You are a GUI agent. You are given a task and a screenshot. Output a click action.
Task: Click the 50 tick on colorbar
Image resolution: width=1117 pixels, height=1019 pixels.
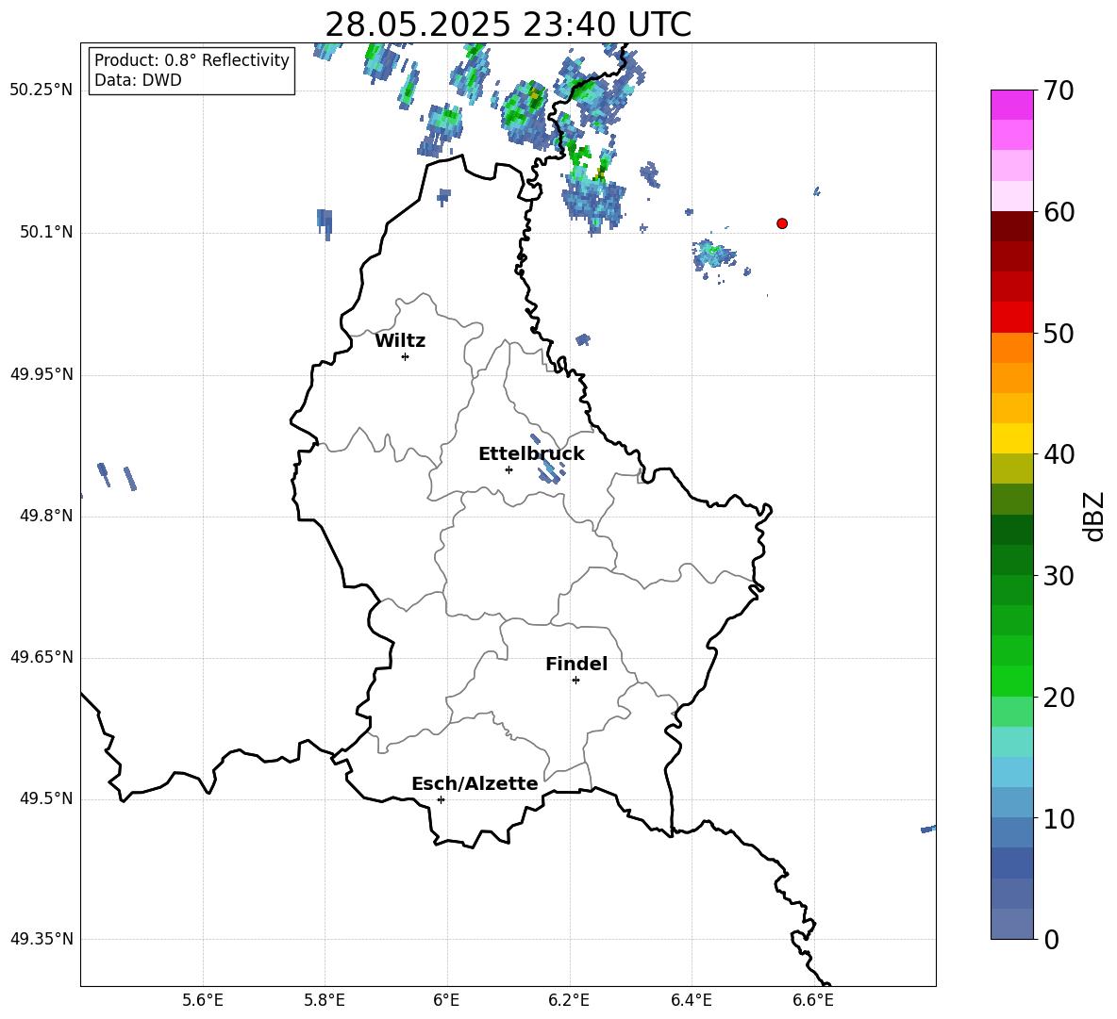point(1059,333)
